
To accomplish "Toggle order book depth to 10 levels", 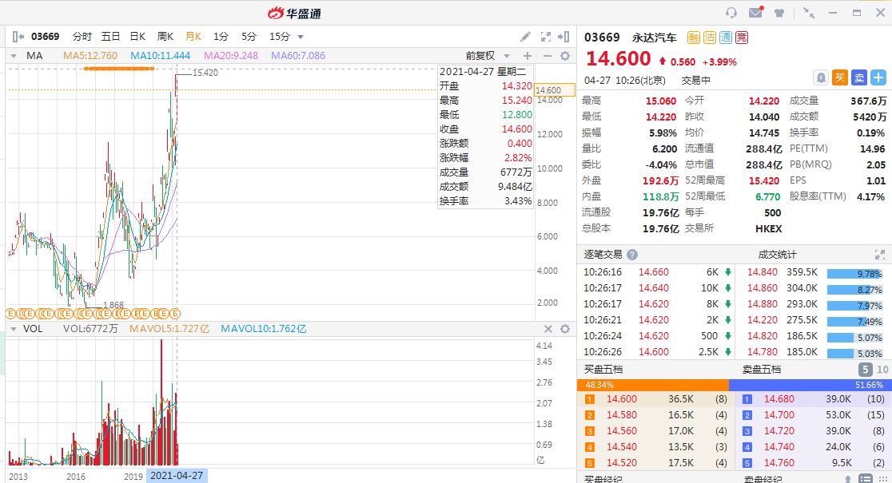I will [882, 370].
